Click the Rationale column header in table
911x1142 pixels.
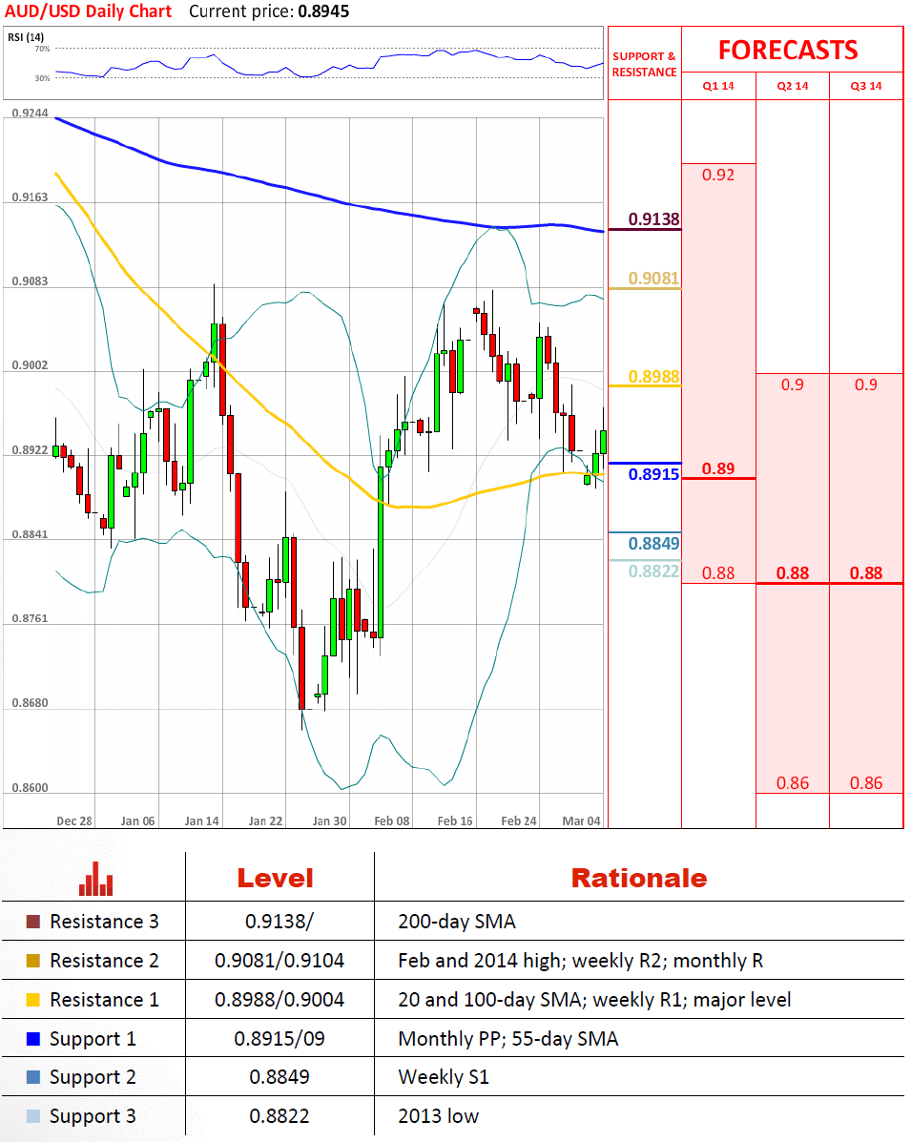(x=638, y=878)
